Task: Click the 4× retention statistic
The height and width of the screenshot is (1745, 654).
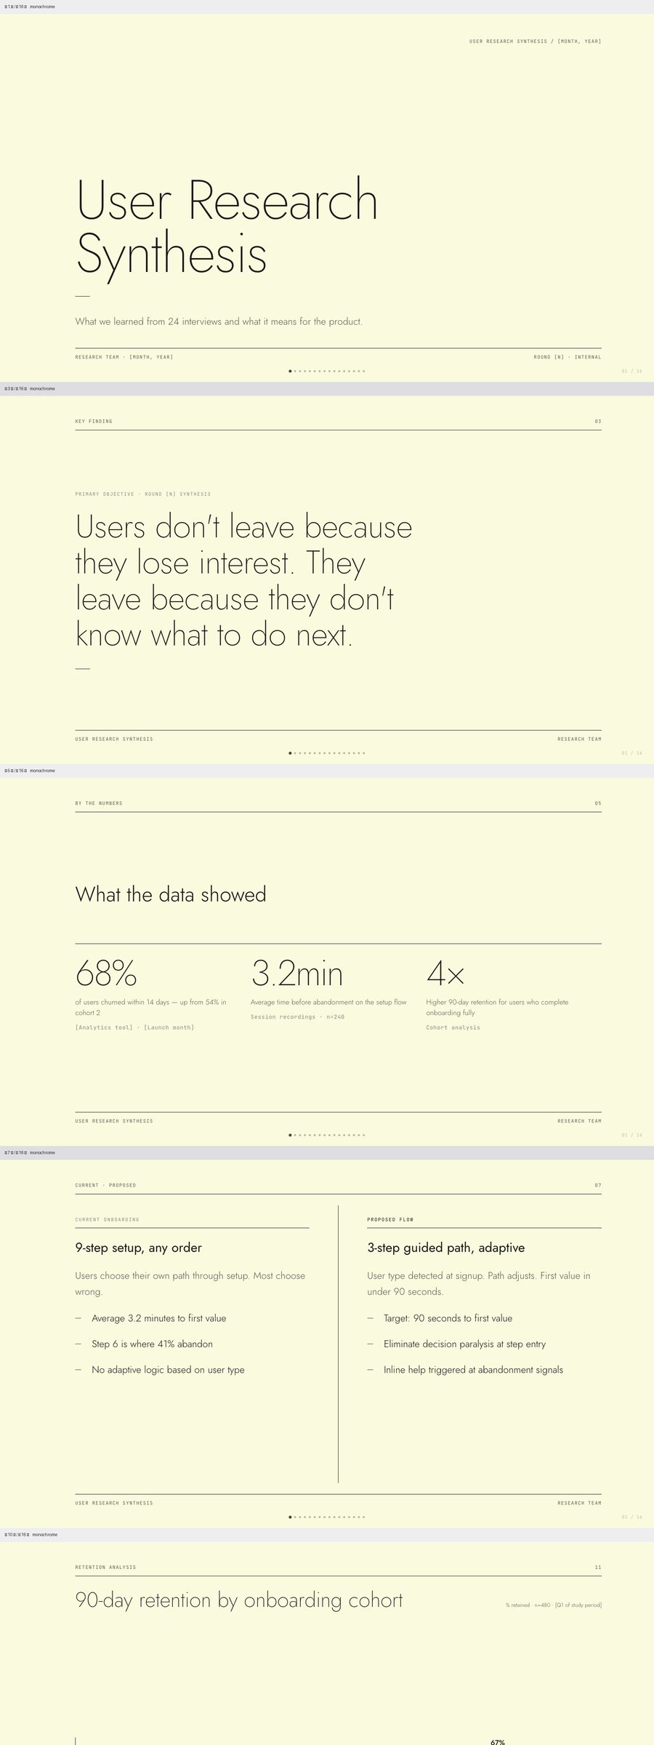Action: pyautogui.click(x=445, y=974)
